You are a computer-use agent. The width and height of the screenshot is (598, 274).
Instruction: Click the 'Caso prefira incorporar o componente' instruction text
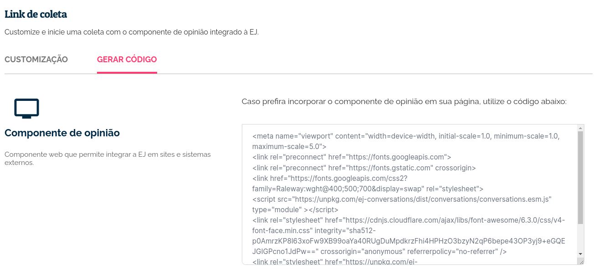(404, 101)
